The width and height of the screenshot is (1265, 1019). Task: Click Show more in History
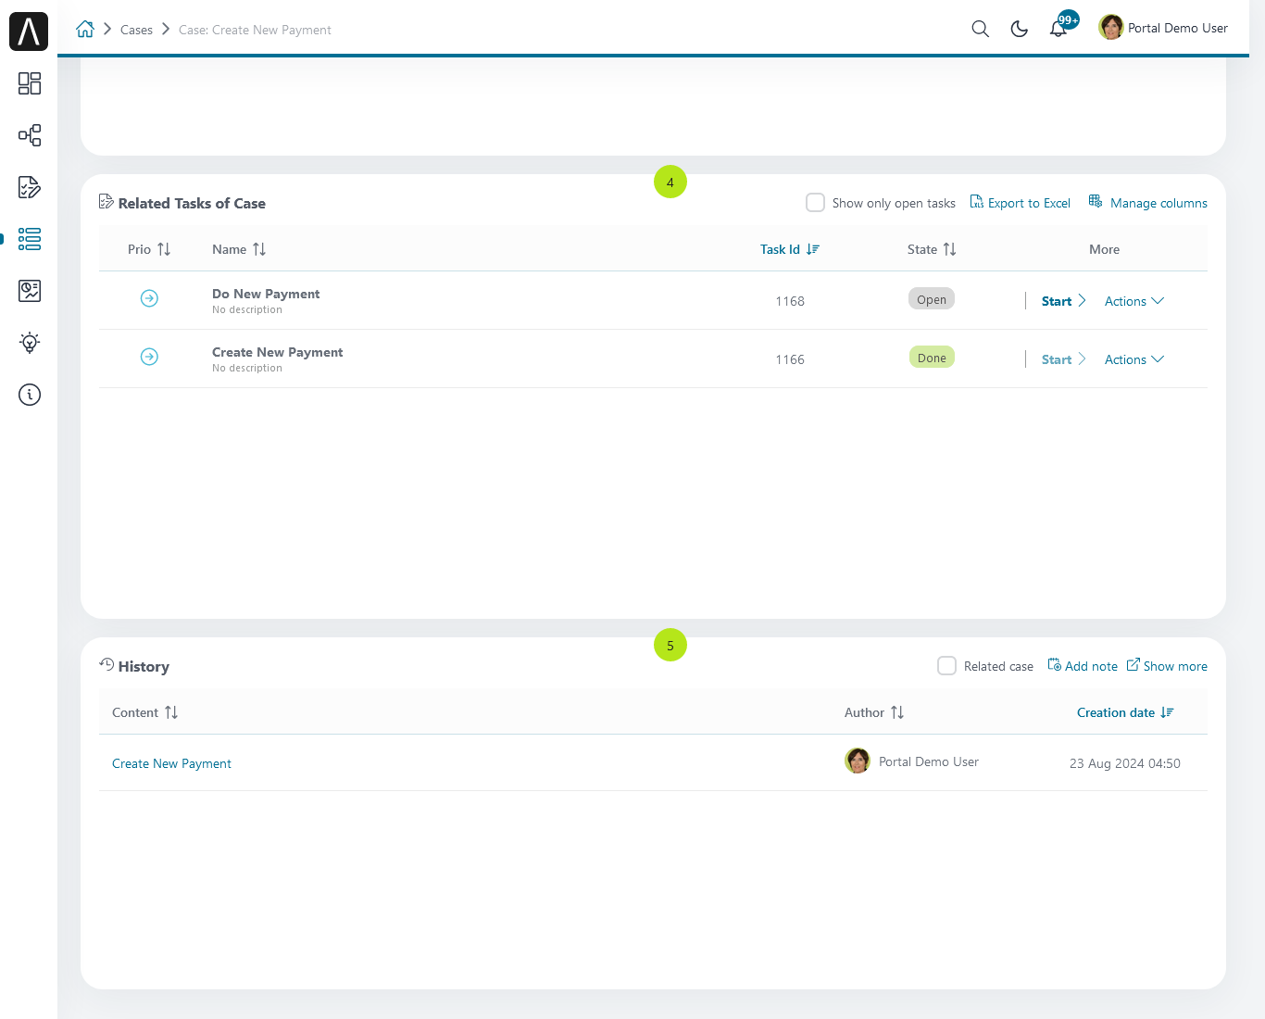click(x=1167, y=666)
